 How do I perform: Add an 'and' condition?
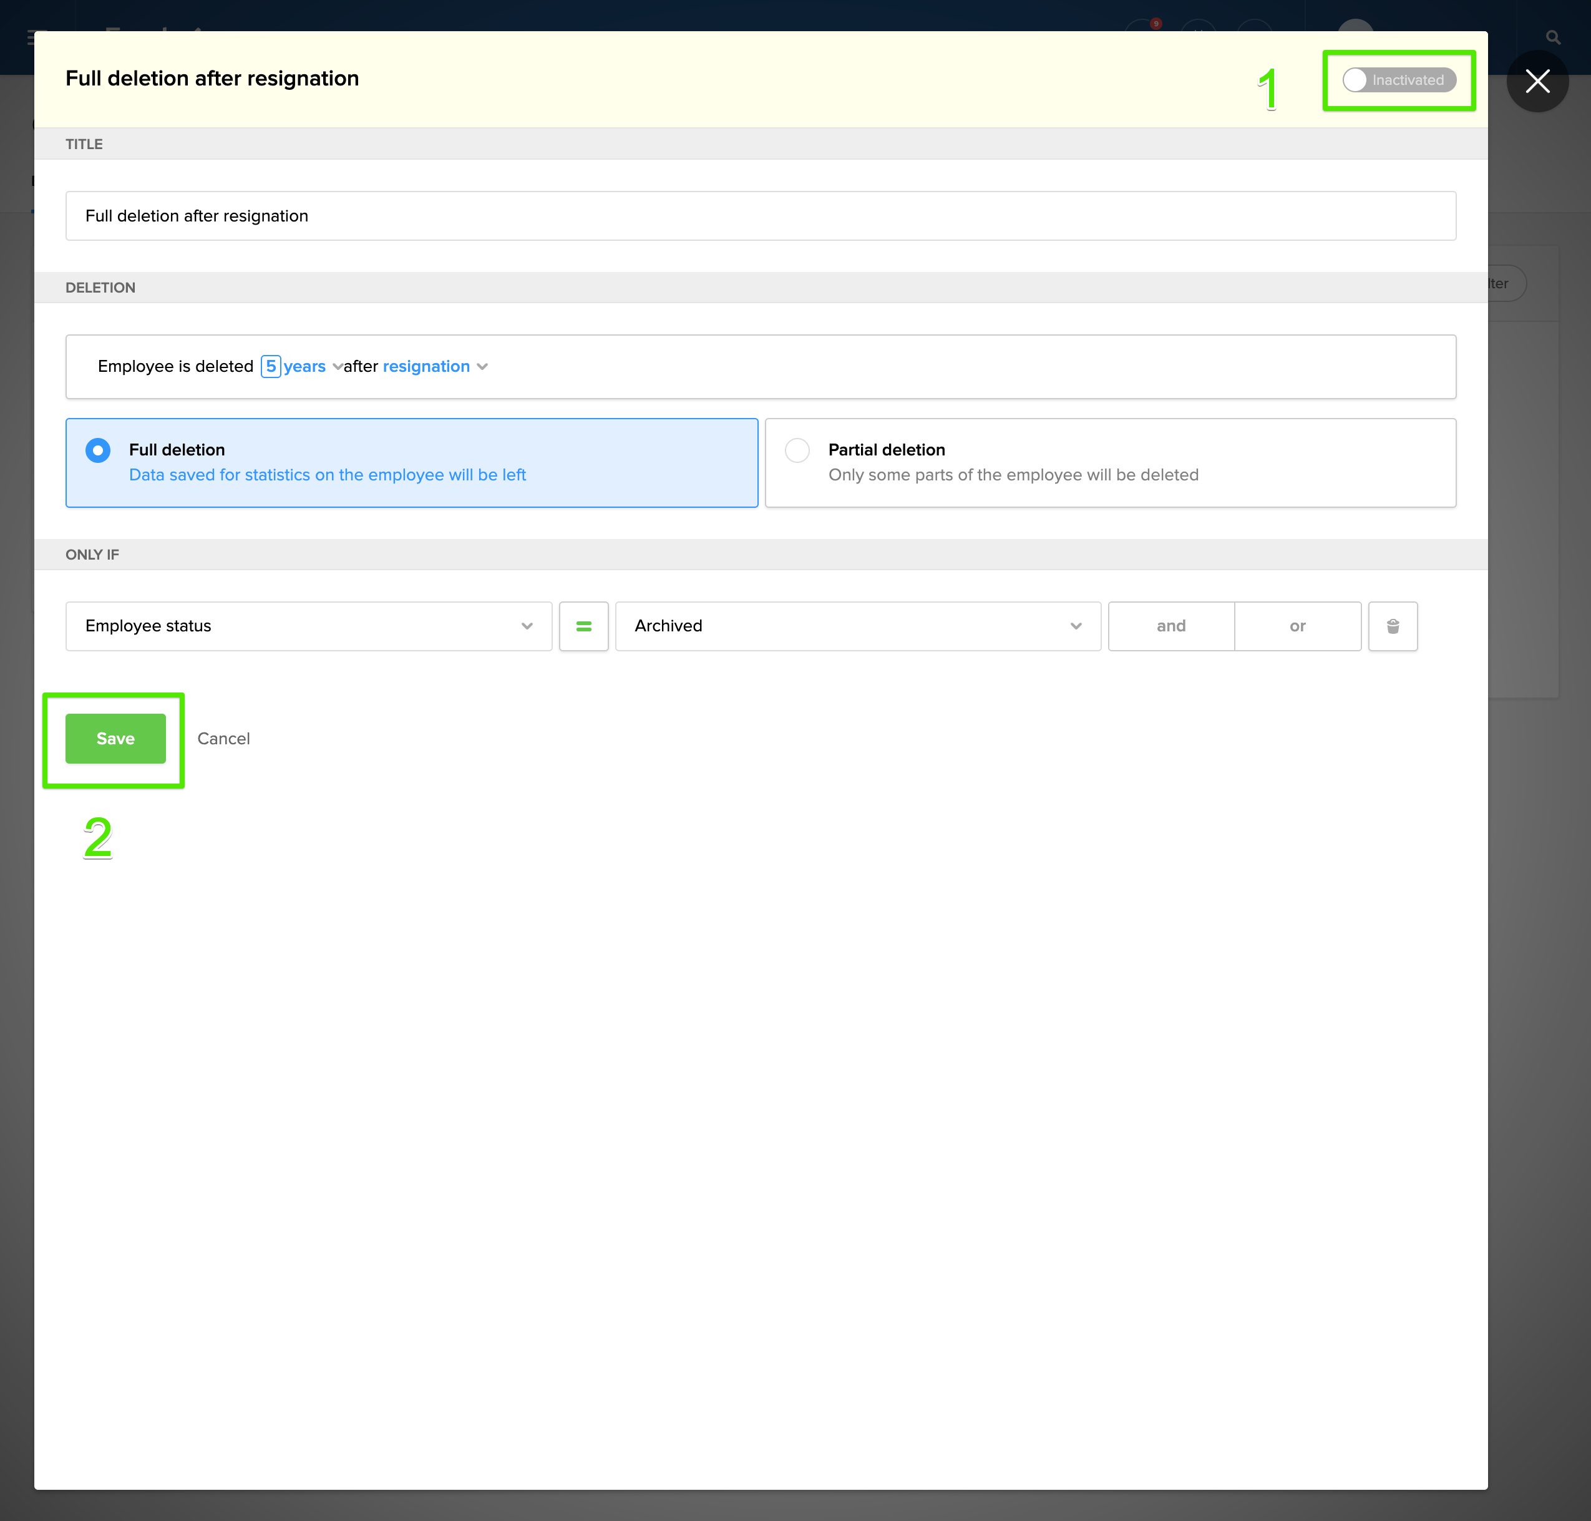pyautogui.click(x=1170, y=626)
